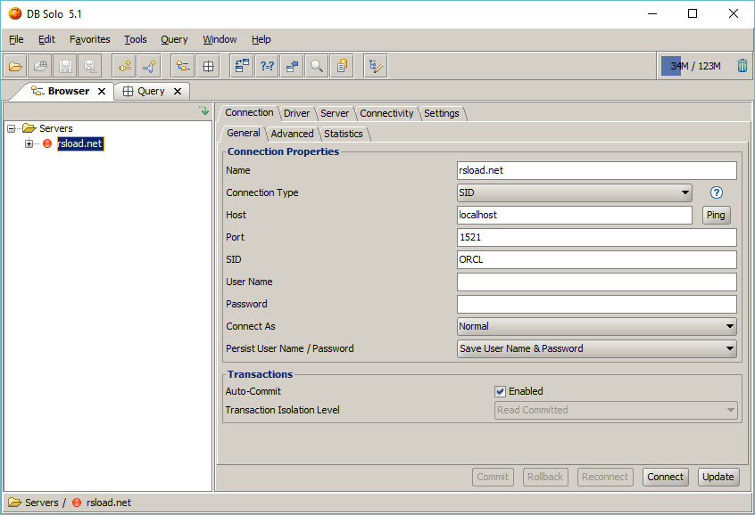Click the open folder toolbar icon
This screenshot has width=755, height=515.
pos(15,66)
